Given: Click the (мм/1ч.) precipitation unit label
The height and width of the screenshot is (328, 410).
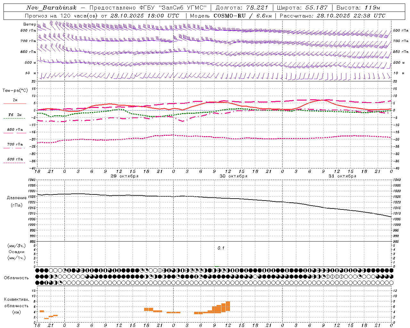Looking at the screenshot, I should click(17, 258).
